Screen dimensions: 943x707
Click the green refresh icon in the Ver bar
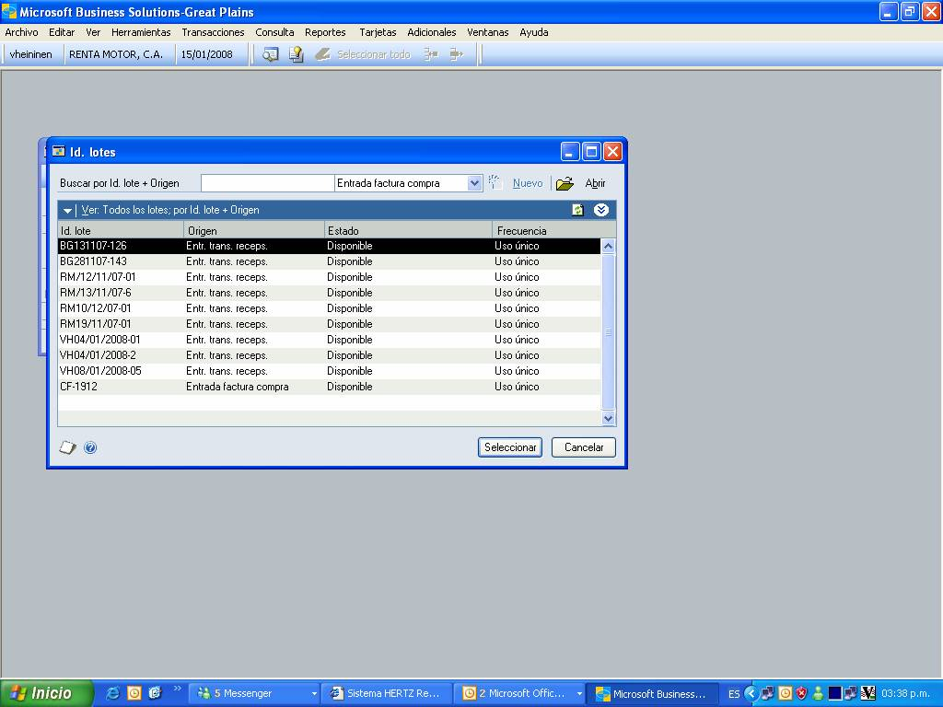coord(577,210)
